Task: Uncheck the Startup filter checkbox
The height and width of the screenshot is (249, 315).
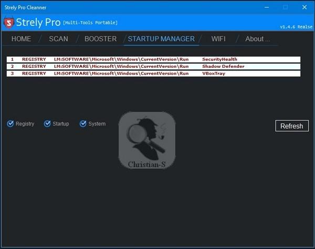Action: point(47,123)
